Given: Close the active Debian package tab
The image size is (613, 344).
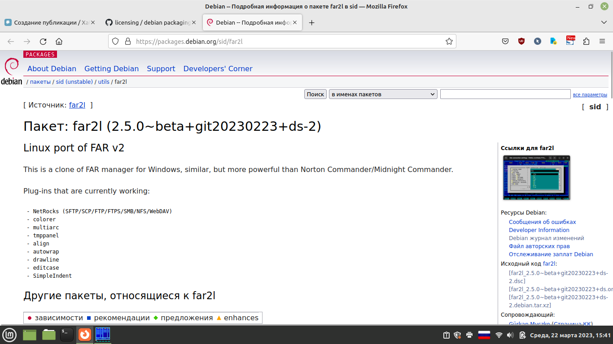Looking at the screenshot, I should click(x=294, y=22).
